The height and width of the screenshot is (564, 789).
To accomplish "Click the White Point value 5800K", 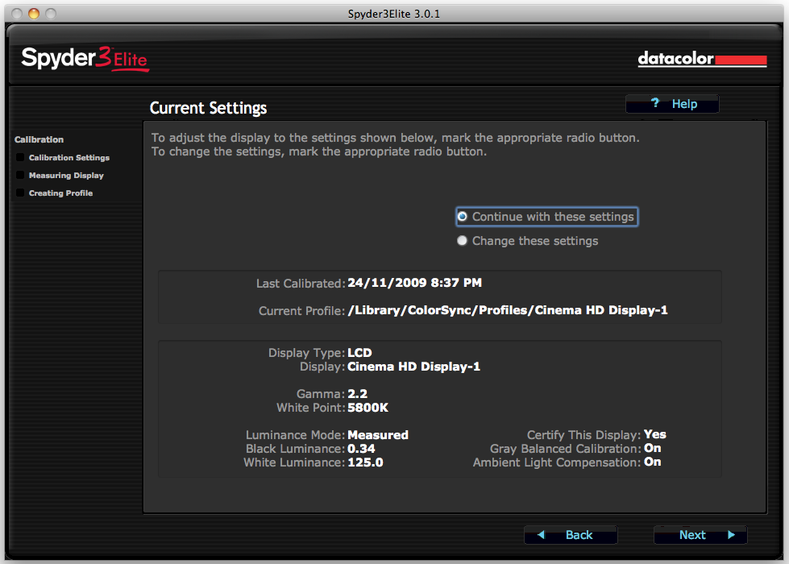I will point(368,408).
